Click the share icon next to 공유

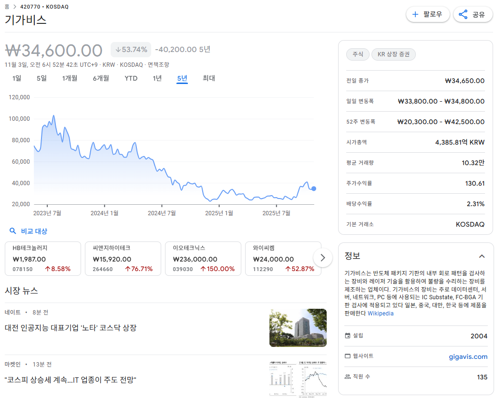pos(463,14)
